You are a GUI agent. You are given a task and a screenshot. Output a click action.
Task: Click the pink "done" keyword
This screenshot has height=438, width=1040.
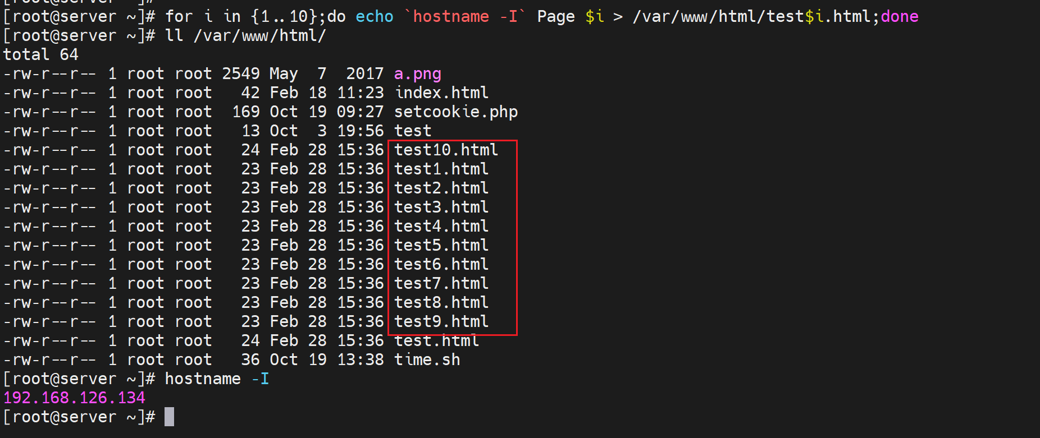tap(900, 17)
